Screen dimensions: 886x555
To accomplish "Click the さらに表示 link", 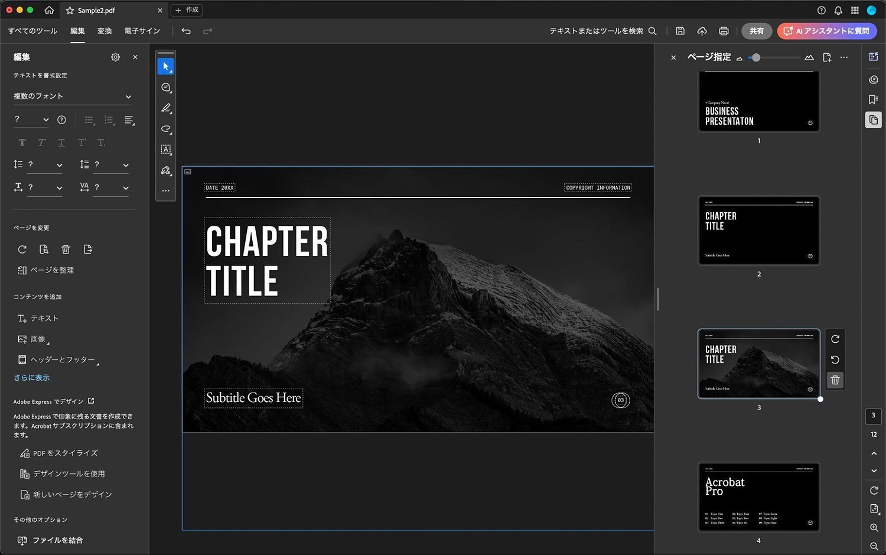I will [31, 378].
